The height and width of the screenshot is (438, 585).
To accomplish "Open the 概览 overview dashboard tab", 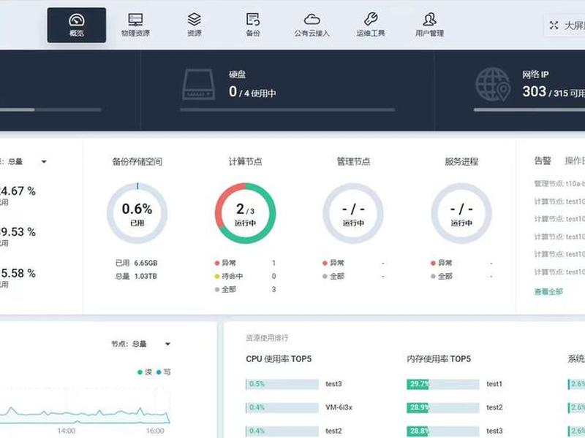I will click(x=77, y=25).
